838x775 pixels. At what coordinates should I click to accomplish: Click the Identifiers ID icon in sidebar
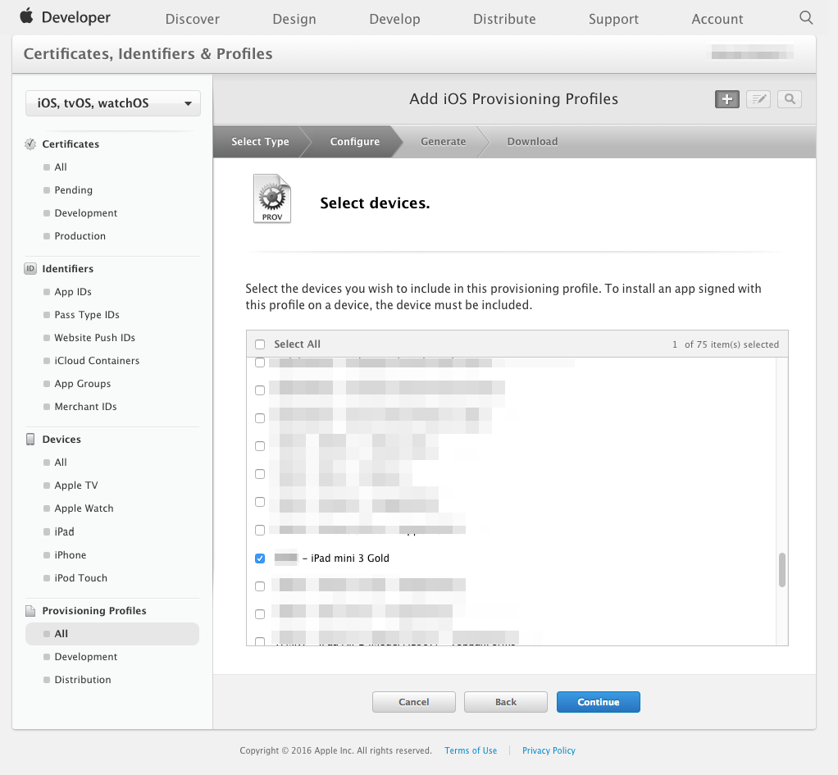[x=30, y=268]
